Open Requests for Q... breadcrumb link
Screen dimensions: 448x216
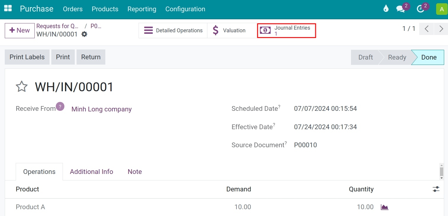pyautogui.click(x=58, y=26)
